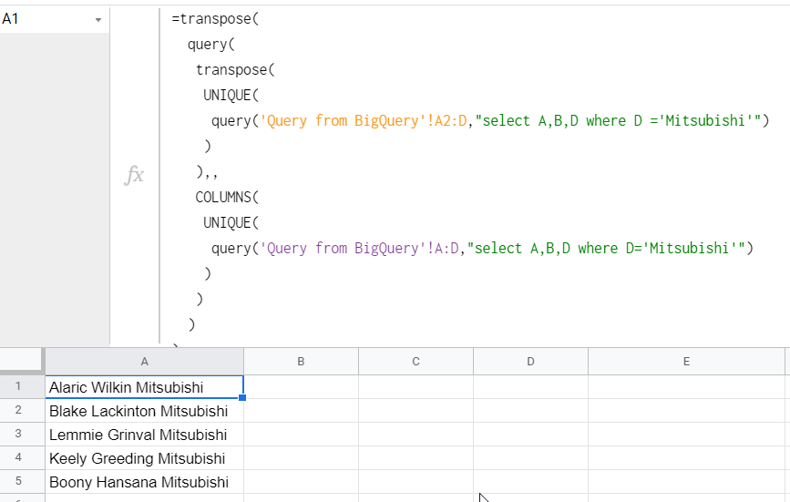Select column B header
The image size is (790, 502).
click(x=301, y=362)
